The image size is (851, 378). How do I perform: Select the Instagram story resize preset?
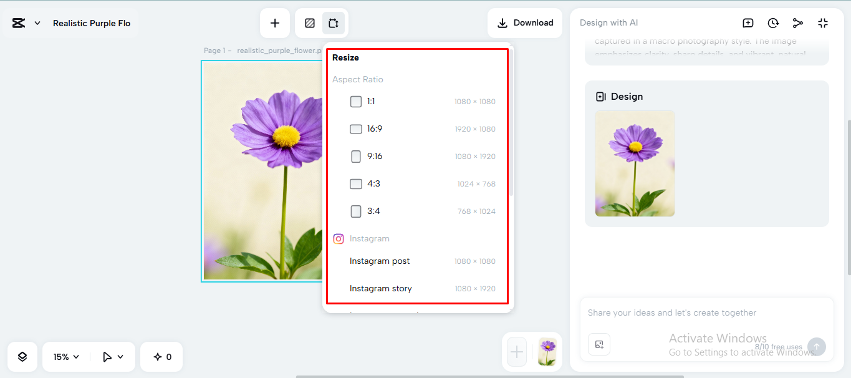tap(381, 288)
